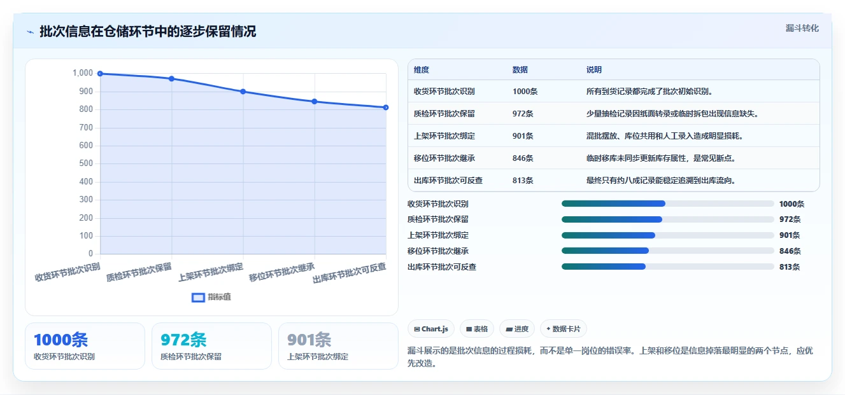
Task: Click the 维度 column header
Action: tap(422, 70)
